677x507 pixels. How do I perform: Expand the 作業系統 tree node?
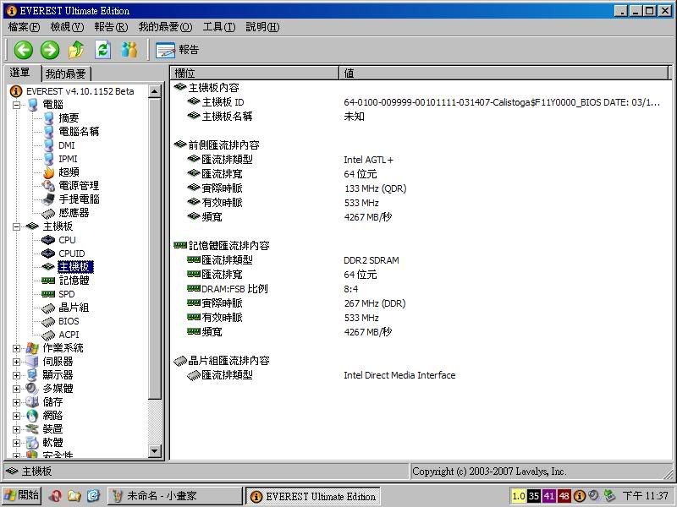(16, 348)
